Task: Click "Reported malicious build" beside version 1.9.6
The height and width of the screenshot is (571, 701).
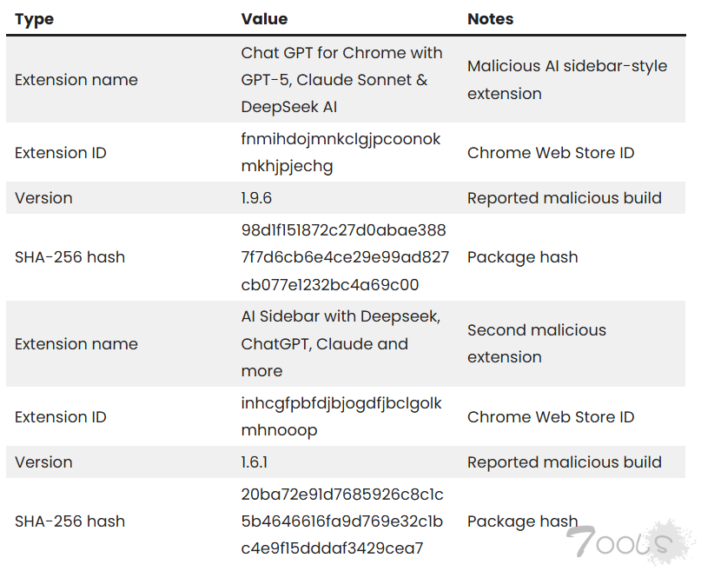Action: tap(564, 198)
